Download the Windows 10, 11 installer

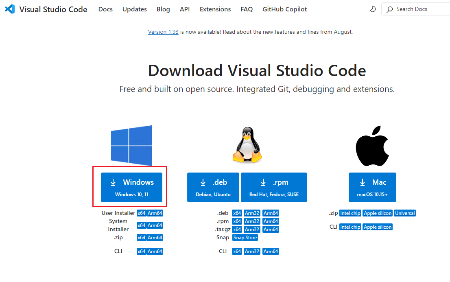point(131,187)
